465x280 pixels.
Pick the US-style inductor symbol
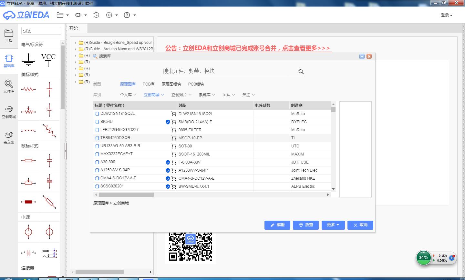pos(28,131)
